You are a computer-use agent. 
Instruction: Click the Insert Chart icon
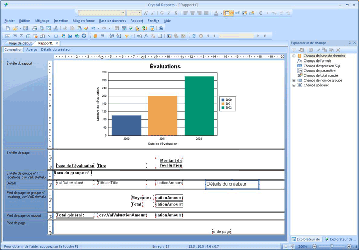pos(71,36)
